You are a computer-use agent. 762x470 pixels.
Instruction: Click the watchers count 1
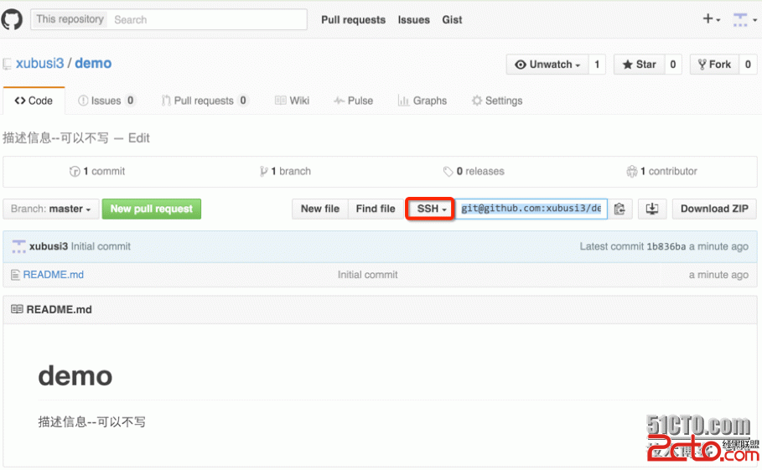tap(597, 65)
